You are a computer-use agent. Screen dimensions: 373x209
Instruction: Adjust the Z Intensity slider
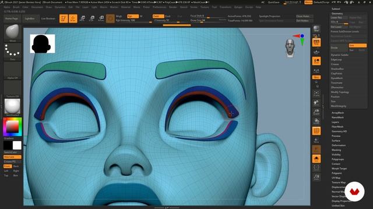pyautogui.click(x=171, y=20)
